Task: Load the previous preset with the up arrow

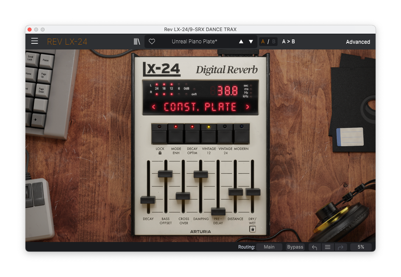Action: pyautogui.click(x=241, y=42)
